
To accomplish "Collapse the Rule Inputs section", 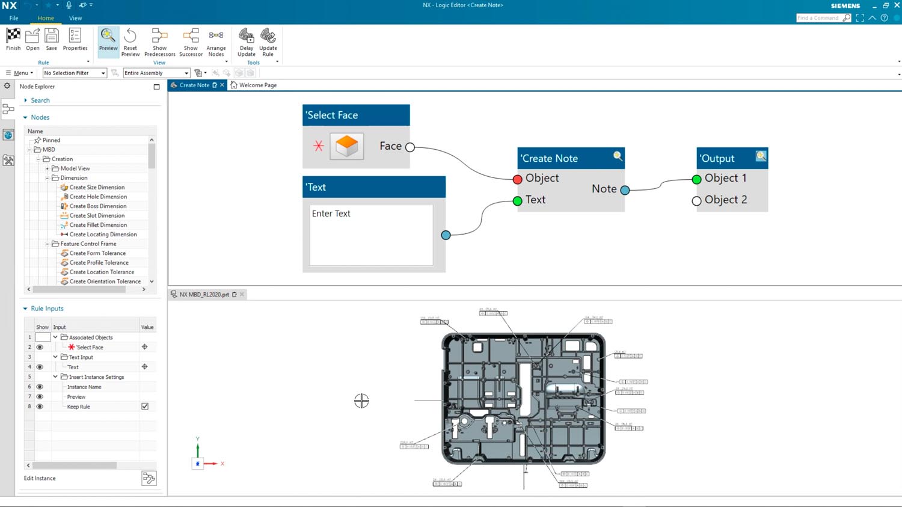I will (25, 309).
